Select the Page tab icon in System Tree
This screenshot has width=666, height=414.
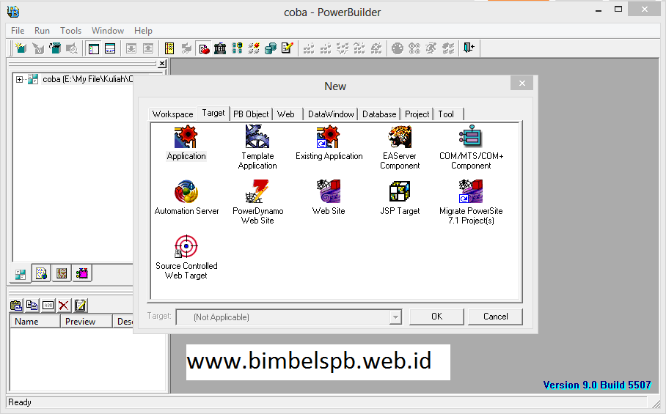(x=41, y=273)
